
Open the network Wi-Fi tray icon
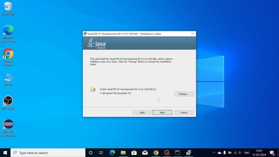[235, 153]
